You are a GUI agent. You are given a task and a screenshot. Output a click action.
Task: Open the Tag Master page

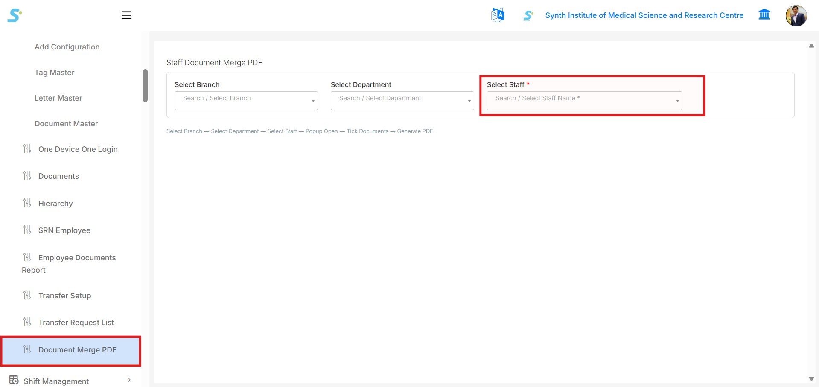(x=55, y=73)
